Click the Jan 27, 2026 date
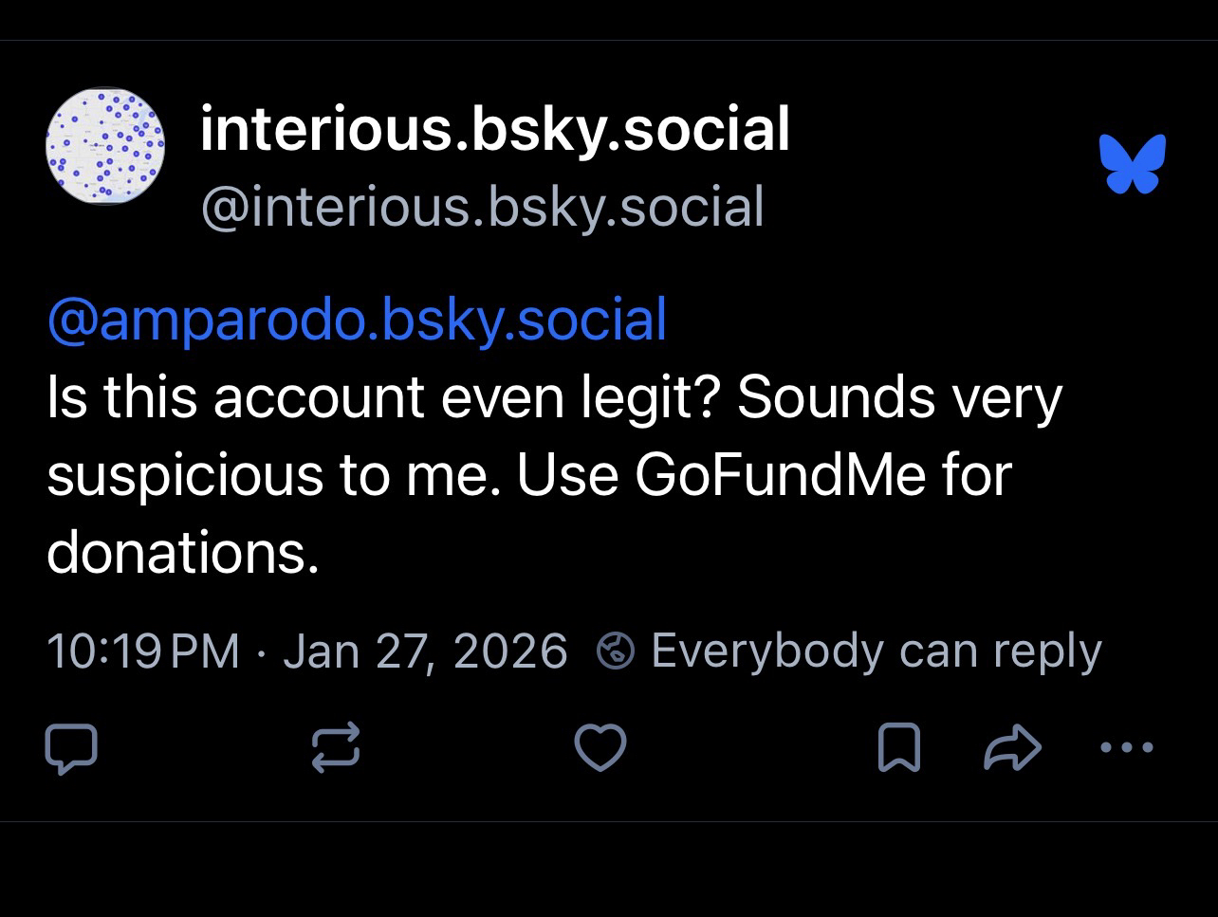The image size is (1218, 917). 425,651
